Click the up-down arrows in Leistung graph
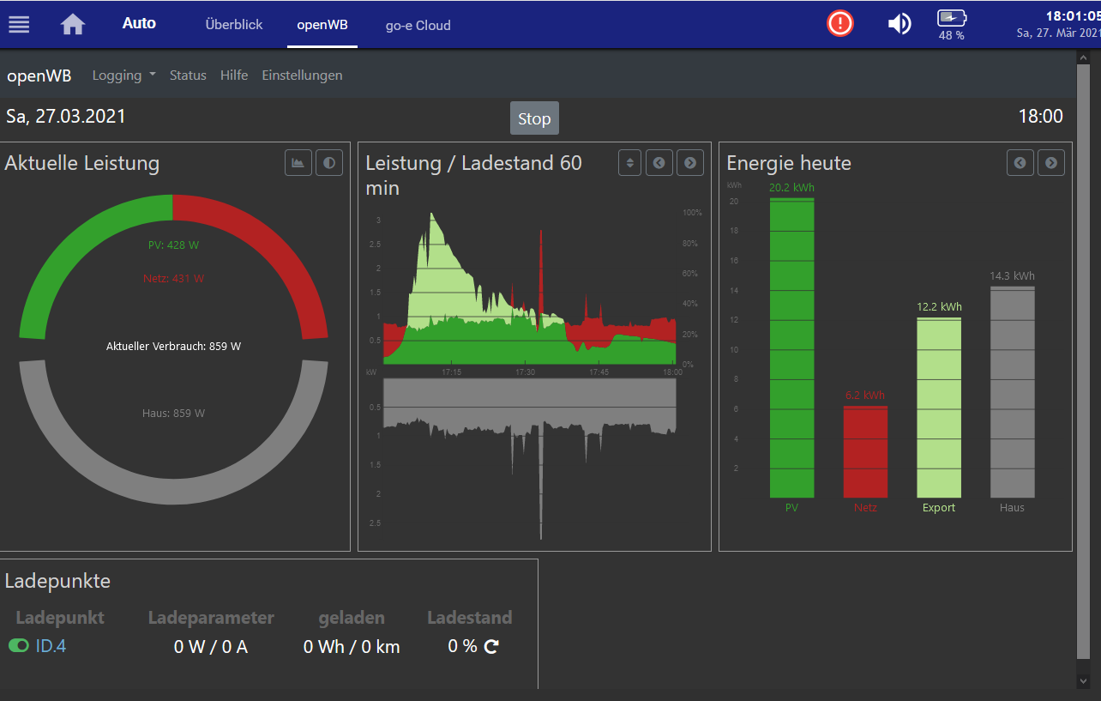 [630, 162]
